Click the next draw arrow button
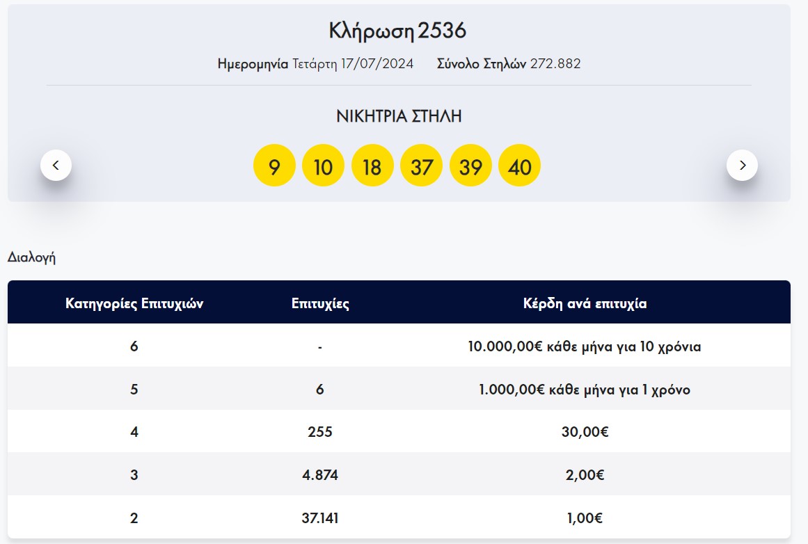The image size is (808, 544). (742, 166)
